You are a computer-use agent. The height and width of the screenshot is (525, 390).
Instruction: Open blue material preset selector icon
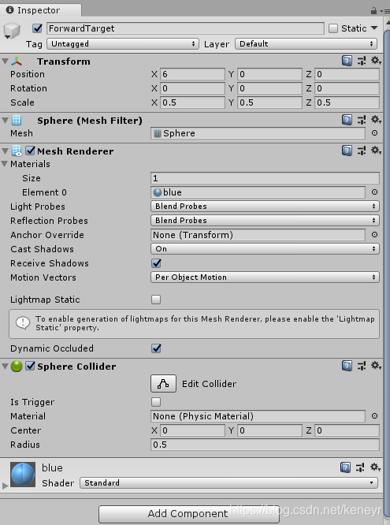point(360,467)
